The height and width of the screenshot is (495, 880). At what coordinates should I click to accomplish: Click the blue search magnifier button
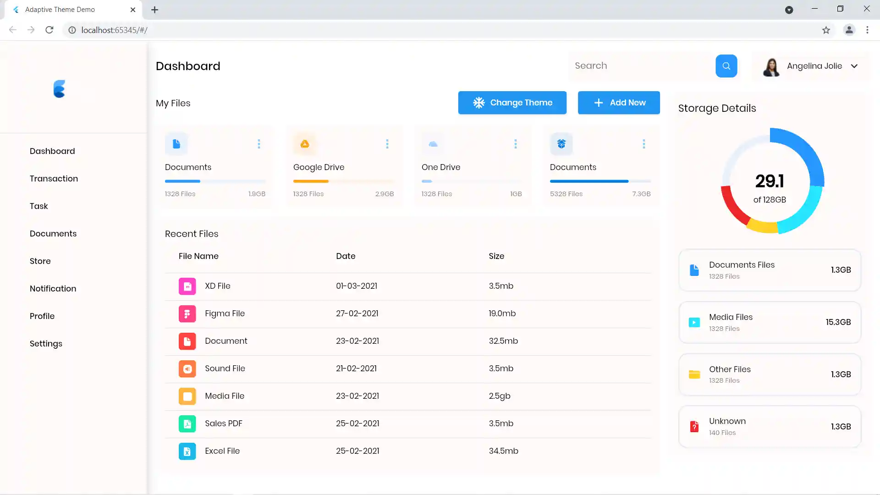[x=726, y=66]
